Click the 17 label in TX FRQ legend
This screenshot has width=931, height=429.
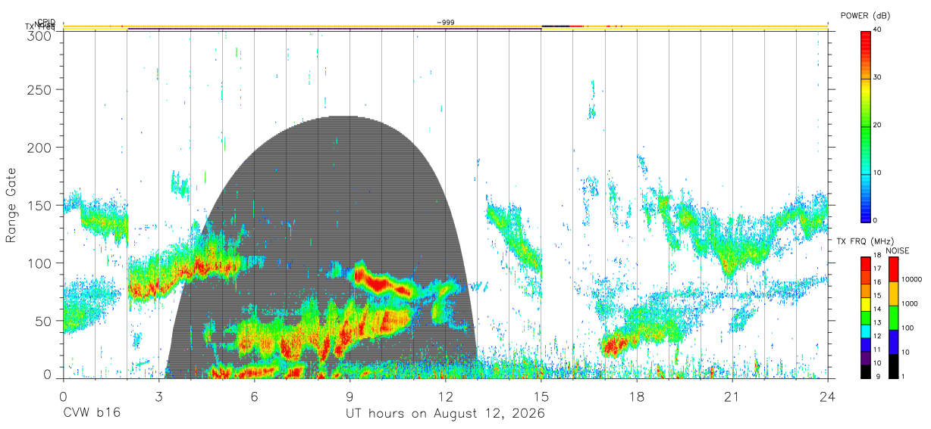pos(877,269)
